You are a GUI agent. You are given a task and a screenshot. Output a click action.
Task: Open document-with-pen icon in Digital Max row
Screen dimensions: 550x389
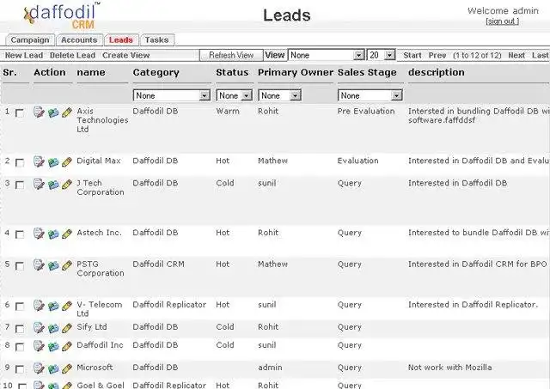[x=39, y=161]
